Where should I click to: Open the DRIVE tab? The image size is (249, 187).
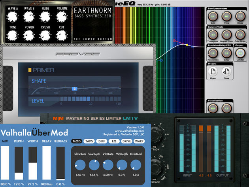click(126, 141)
